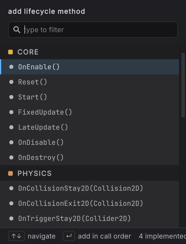Click the '4 implemented' status text
This screenshot has width=186, height=244.
(162, 236)
